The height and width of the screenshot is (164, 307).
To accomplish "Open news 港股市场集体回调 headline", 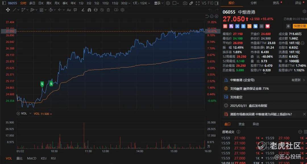I will [261, 114].
